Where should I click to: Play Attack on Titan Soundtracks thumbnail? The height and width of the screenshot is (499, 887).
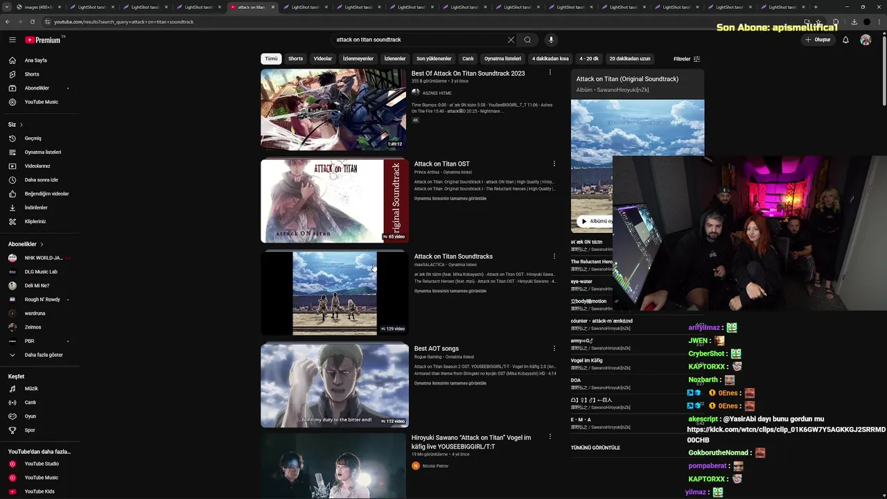(334, 293)
